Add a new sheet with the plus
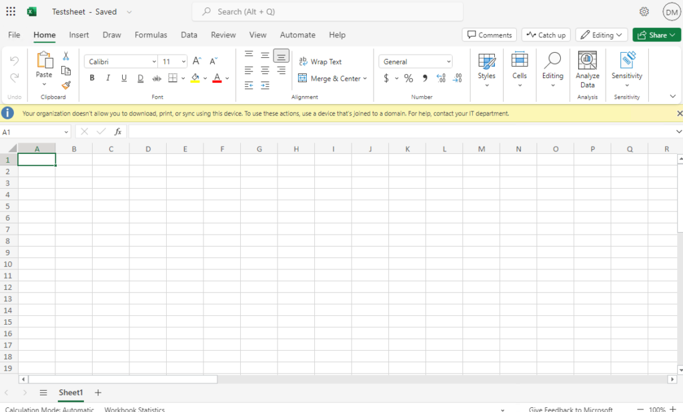The width and height of the screenshot is (683, 412). [x=97, y=393]
